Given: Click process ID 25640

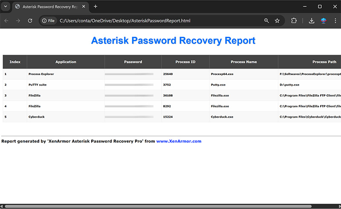Looking at the screenshot, I should click(168, 74).
